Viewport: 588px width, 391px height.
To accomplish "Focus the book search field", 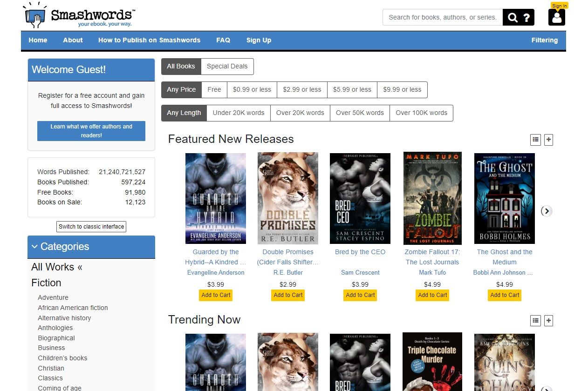I will [x=443, y=17].
